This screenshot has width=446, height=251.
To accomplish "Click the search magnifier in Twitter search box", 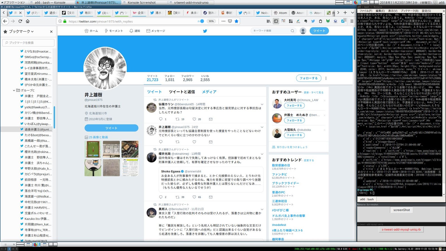I will tap(292, 31).
